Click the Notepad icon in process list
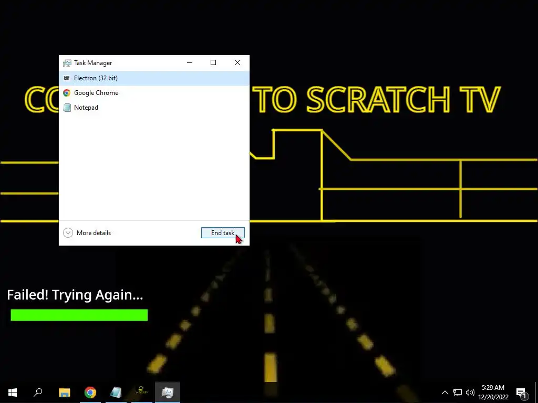538x403 pixels. 67,108
